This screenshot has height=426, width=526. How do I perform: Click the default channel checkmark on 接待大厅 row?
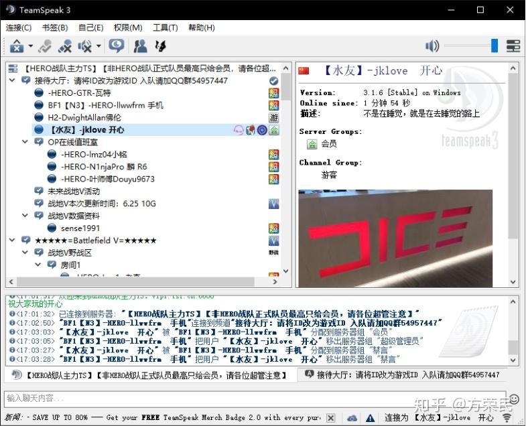[x=274, y=81]
